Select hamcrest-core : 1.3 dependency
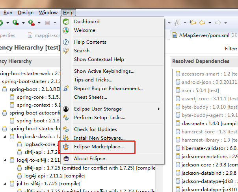Image resolution: width=238 pixels, height=192 pixels. coord(206,132)
